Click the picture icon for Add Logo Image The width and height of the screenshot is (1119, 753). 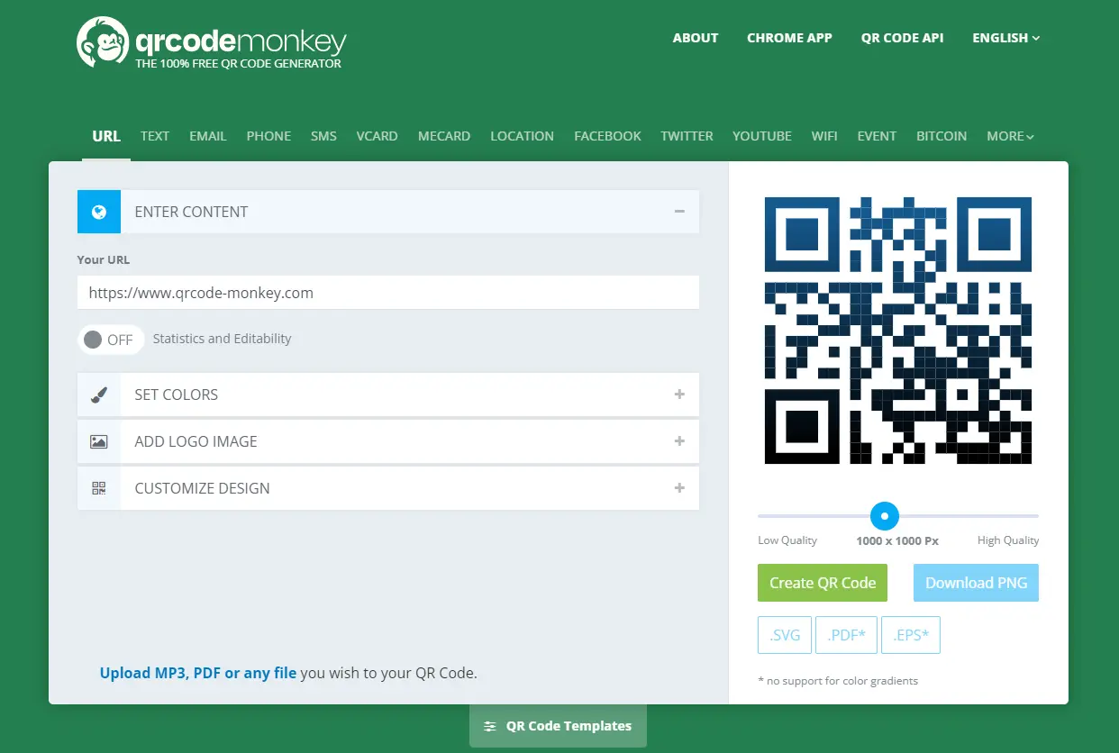(x=99, y=441)
